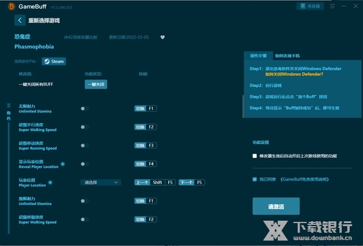Open the GameBuff disclaimer usage link
The image size is (363, 246).
pos(304,179)
